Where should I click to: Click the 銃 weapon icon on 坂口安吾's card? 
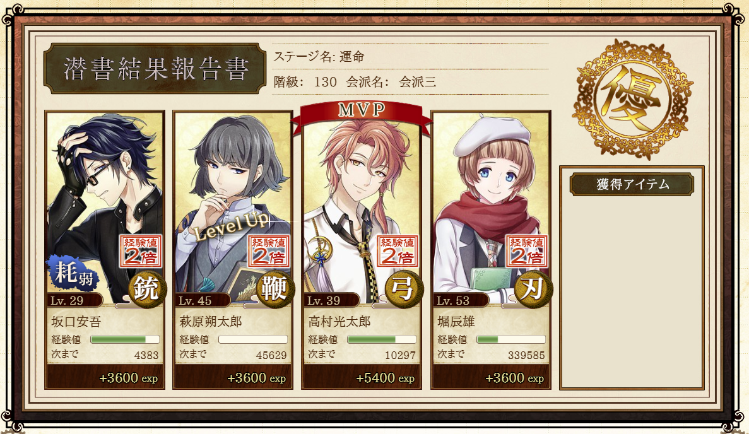click(147, 289)
